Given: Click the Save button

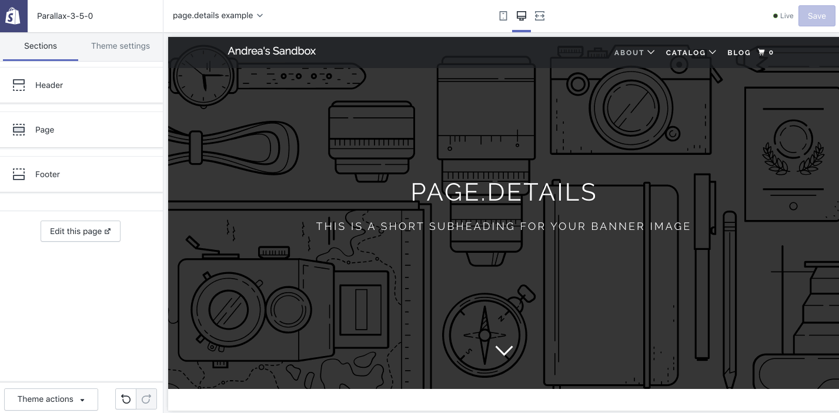Looking at the screenshot, I should click(x=816, y=16).
